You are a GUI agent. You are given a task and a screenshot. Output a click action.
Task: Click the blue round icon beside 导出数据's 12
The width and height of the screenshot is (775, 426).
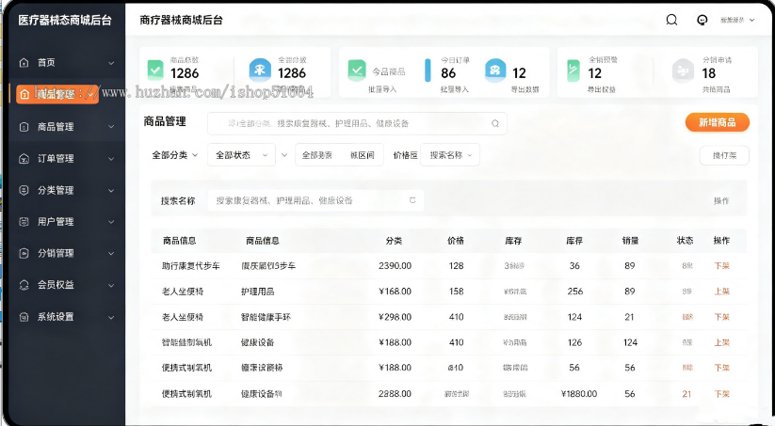pyautogui.click(x=495, y=70)
